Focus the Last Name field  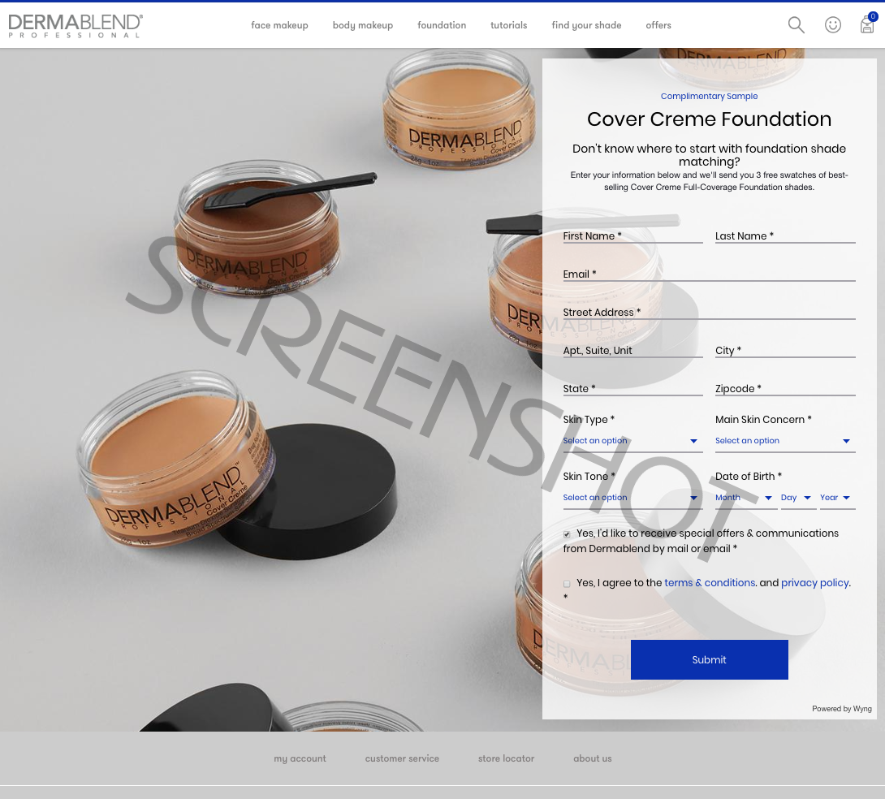(x=785, y=235)
